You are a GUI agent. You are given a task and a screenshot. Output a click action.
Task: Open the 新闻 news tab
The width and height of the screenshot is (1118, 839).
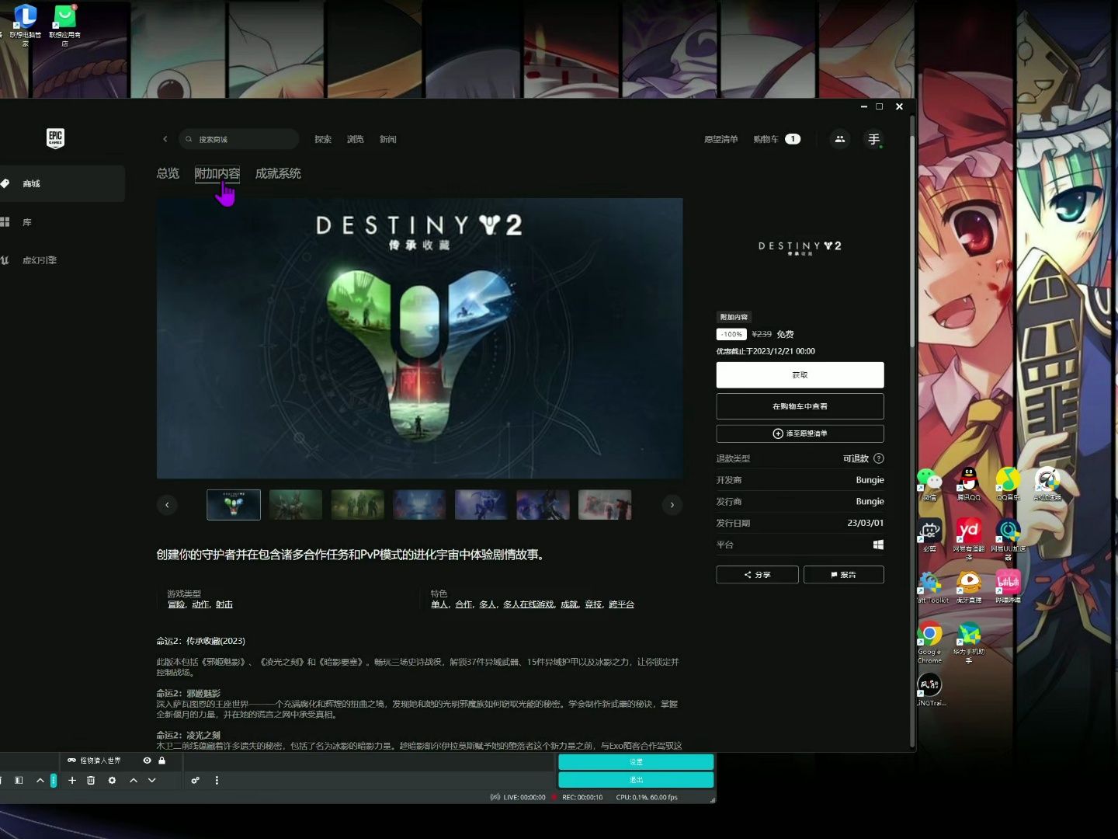pos(388,139)
